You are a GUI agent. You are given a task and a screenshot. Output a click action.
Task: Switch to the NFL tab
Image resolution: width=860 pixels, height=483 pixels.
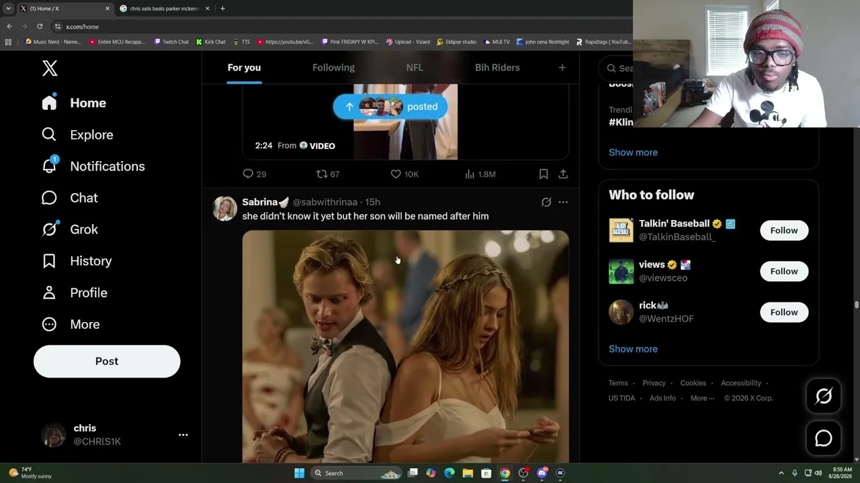pos(415,68)
